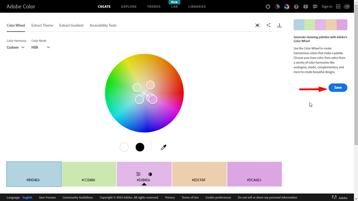358x201 pixels.
Task: Click the #E0B8E6 hex code text
Action: click(x=143, y=180)
